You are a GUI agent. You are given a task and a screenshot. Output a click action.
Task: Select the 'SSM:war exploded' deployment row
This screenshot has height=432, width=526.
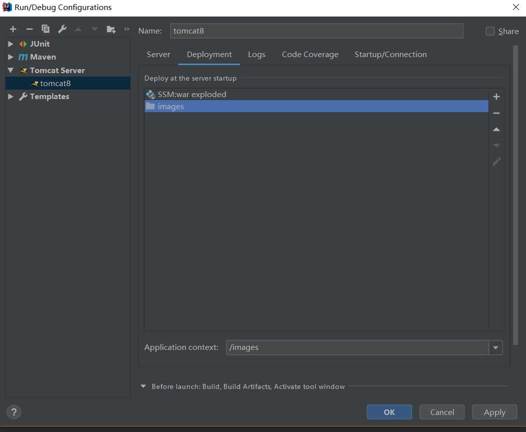[x=316, y=95]
